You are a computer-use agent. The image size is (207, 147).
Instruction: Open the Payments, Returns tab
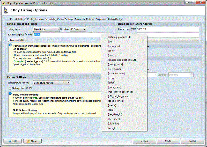click(x=85, y=19)
